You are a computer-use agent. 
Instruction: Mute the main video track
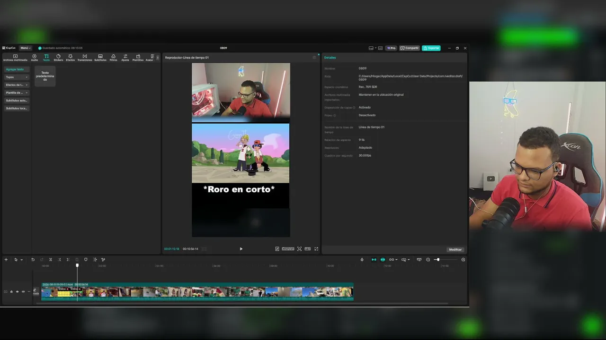[x=23, y=291]
